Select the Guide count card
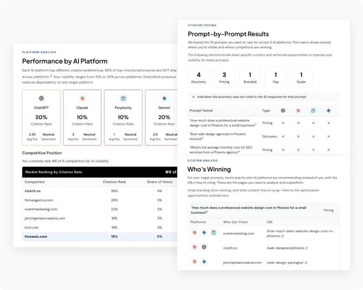The height and width of the screenshot is (290, 363). click(x=301, y=77)
